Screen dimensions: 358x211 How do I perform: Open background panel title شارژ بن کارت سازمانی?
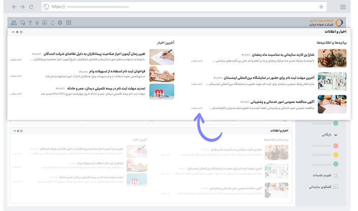point(236,149)
